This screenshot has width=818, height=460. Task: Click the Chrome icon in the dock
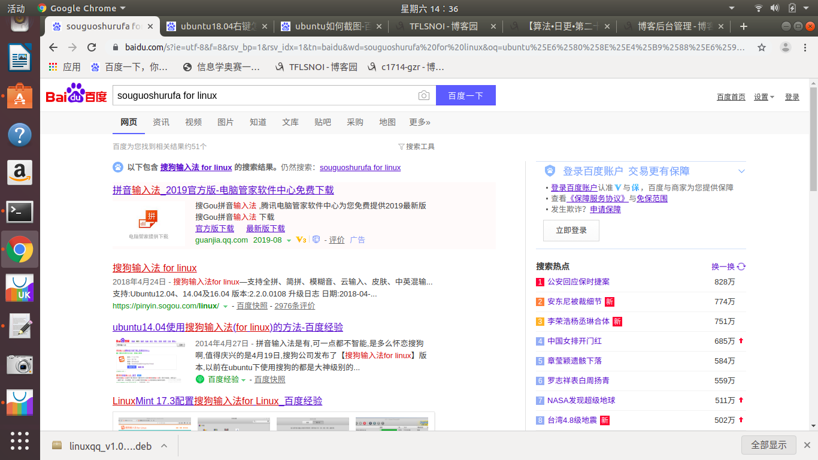click(20, 250)
